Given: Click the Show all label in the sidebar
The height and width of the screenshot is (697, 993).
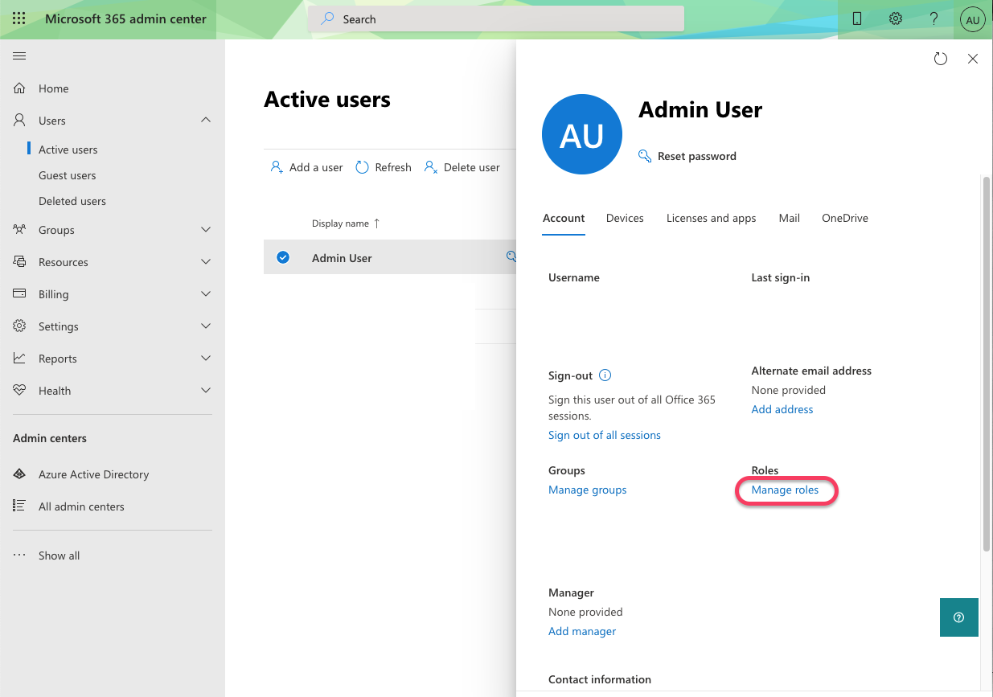Looking at the screenshot, I should (x=59, y=556).
